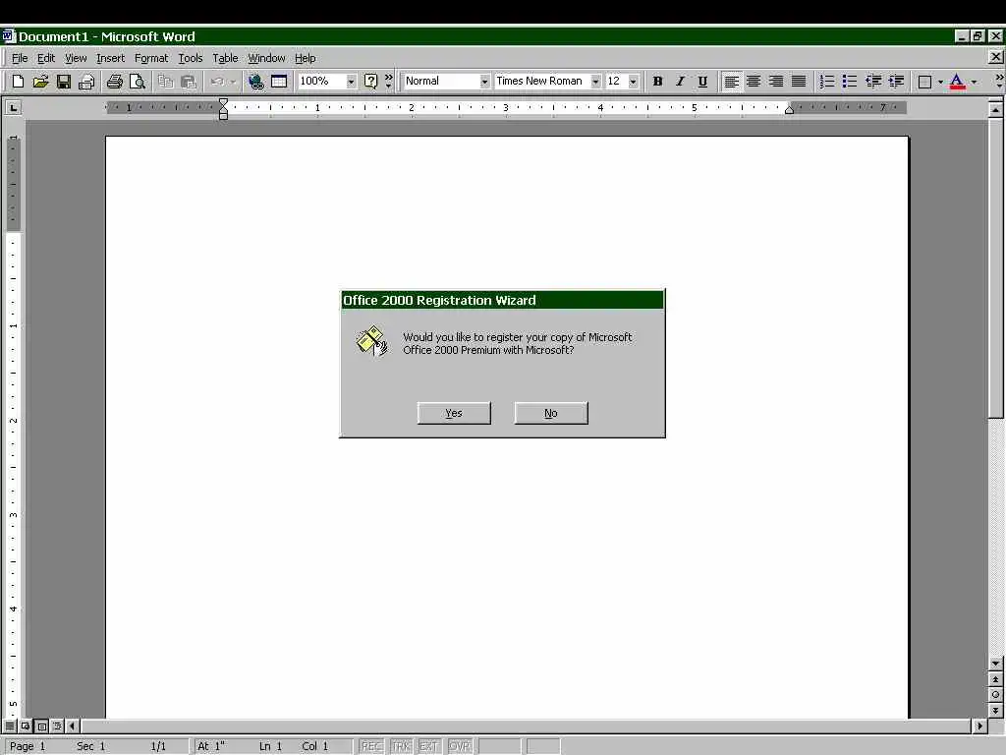Open the font size 12 dropdown
The width and height of the screenshot is (1006, 755).
634,82
